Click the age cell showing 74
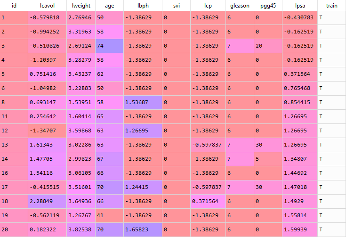 point(109,46)
